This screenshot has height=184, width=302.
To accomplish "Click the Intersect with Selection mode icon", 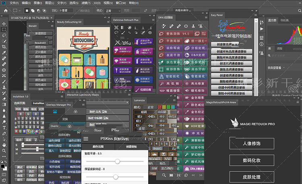I will pos(44,11).
